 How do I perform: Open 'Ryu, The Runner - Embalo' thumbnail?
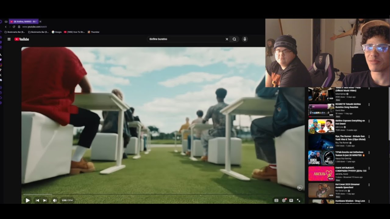(321, 142)
